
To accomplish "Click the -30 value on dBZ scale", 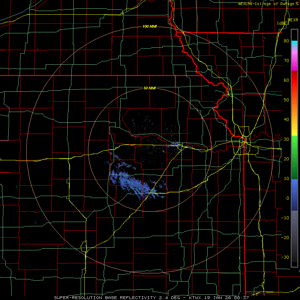I will (x=285, y=257).
